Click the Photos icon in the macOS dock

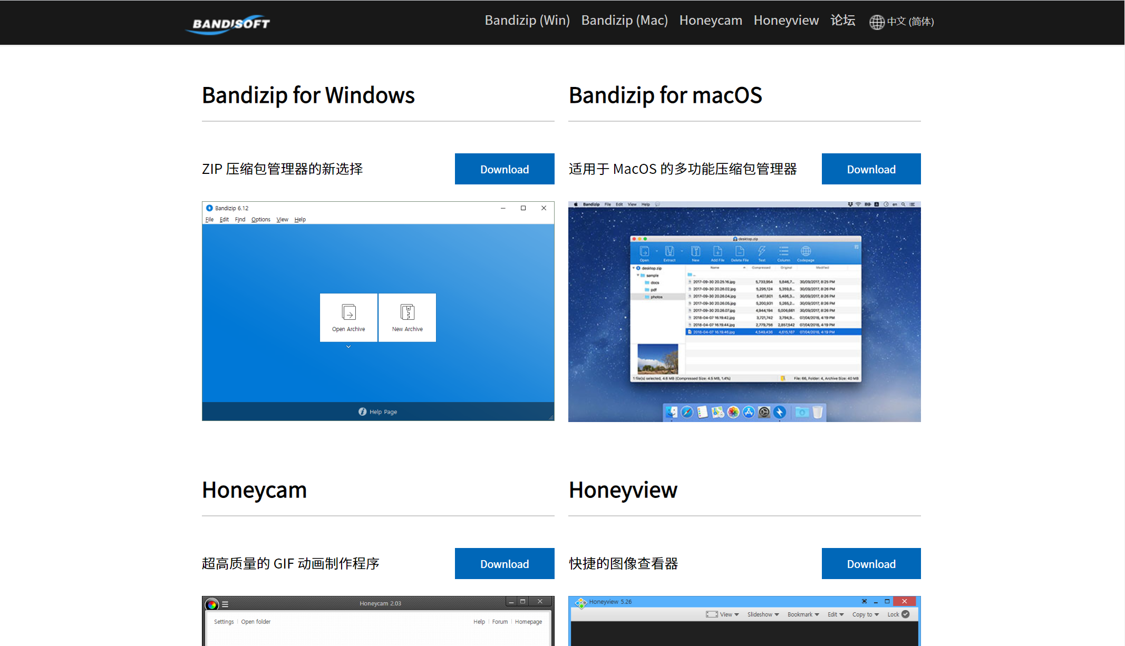tap(733, 412)
